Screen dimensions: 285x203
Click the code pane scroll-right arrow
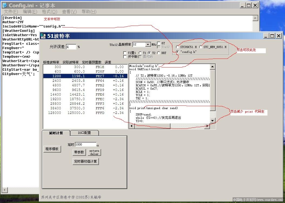point(207,126)
